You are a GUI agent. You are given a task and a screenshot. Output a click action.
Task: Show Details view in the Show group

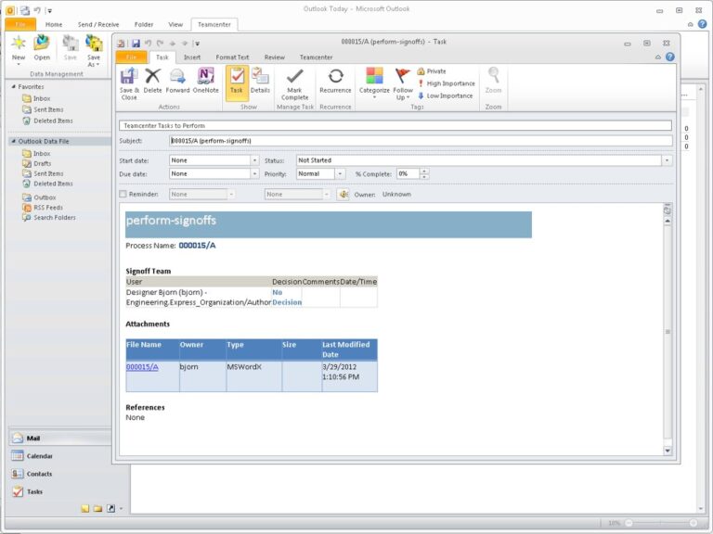coord(260,81)
